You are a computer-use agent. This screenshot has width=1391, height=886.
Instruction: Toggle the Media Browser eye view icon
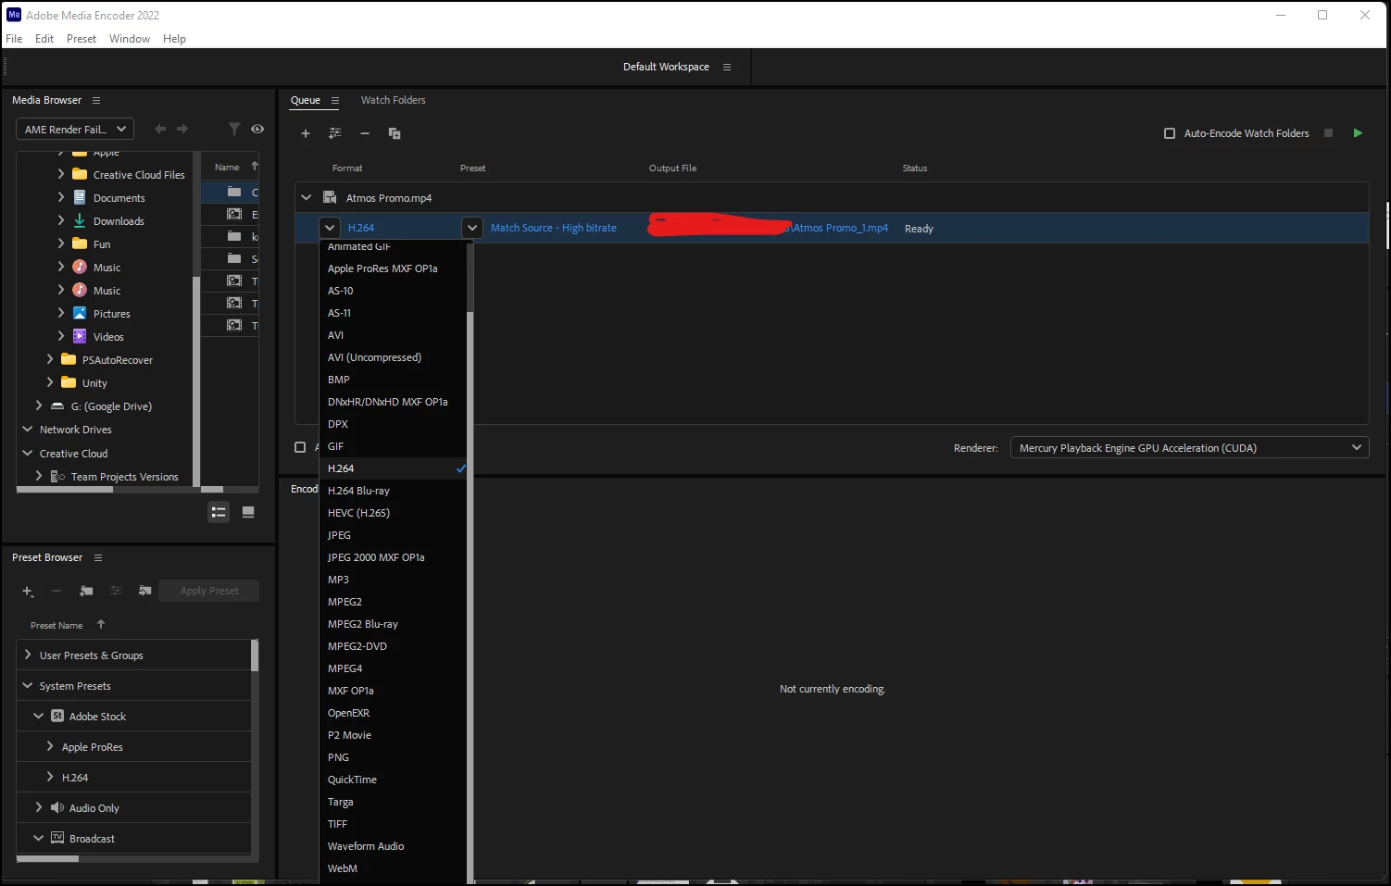tap(257, 129)
